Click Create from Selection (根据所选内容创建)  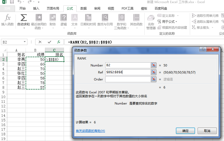[172, 28]
